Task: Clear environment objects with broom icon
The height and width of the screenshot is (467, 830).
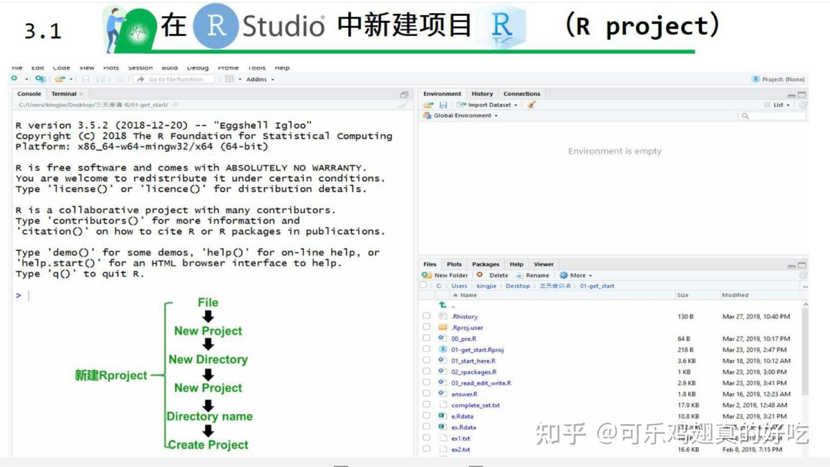Action: coord(531,105)
